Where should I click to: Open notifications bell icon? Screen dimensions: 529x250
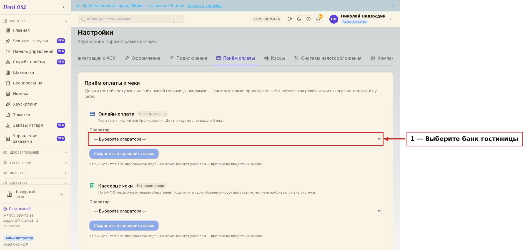[x=318, y=19]
